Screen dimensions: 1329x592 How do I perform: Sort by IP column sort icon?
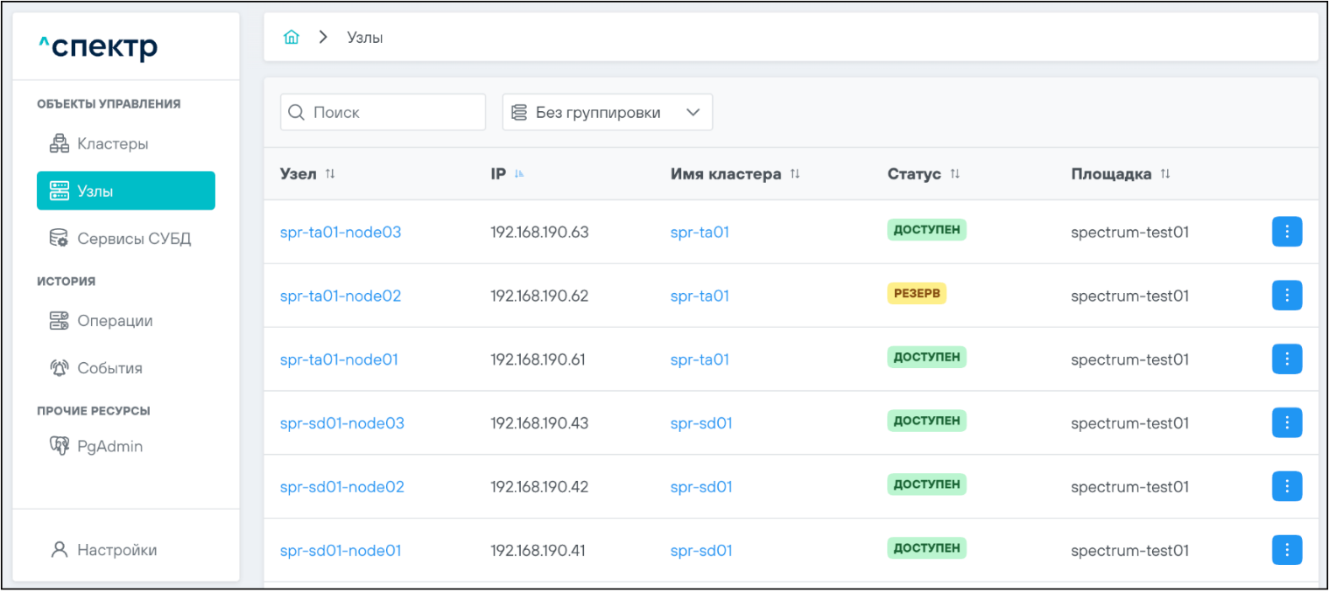click(x=519, y=174)
